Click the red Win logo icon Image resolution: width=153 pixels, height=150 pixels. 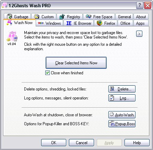tap(41, 23)
